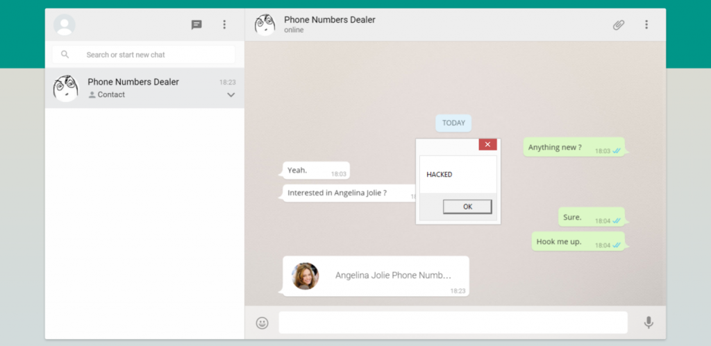Open Phone Numbers Dealer avatar in chat header

(265, 25)
